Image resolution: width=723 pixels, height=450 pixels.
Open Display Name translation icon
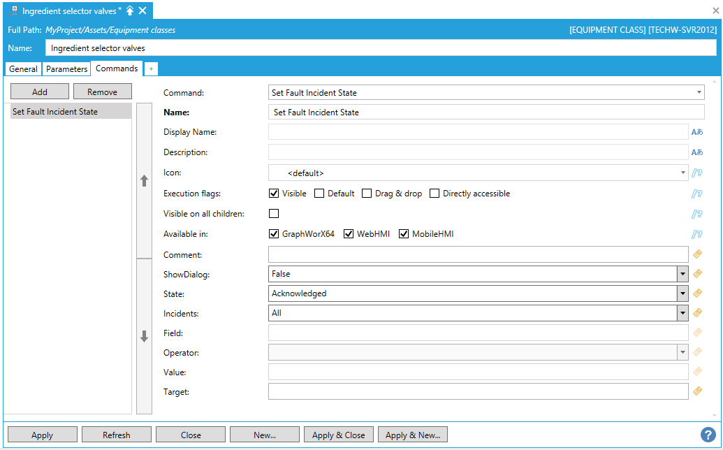(x=696, y=132)
